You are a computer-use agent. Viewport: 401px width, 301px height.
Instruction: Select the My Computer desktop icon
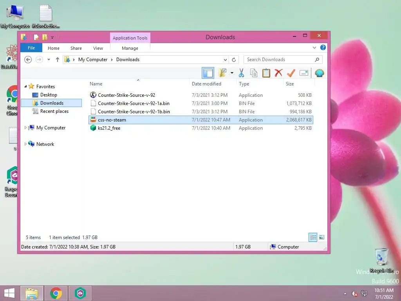coord(15,16)
